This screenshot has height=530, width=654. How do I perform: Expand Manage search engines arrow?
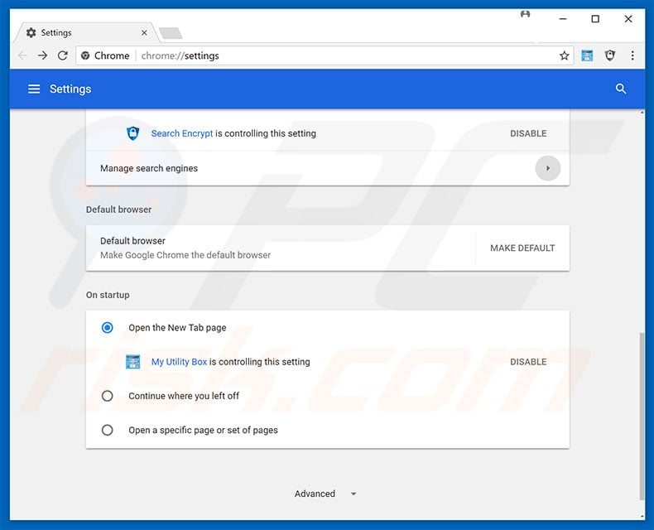pyautogui.click(x=548, y=168)
